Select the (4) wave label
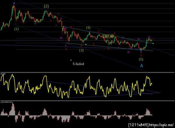The image size is (175, 128). pos(88,27)
